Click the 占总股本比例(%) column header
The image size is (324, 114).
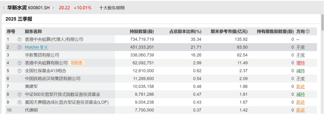[185, 31]
